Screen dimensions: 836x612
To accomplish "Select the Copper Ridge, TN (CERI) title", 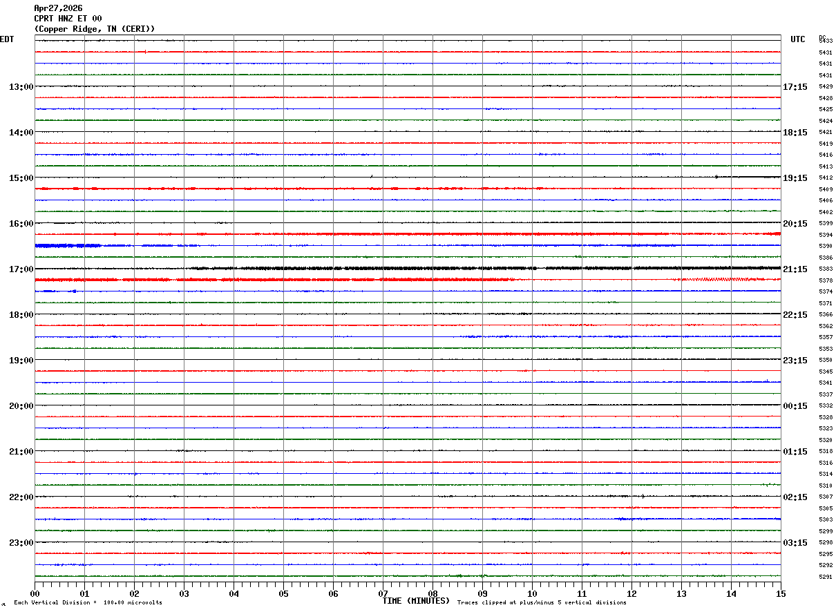I will tap(95, 29).
